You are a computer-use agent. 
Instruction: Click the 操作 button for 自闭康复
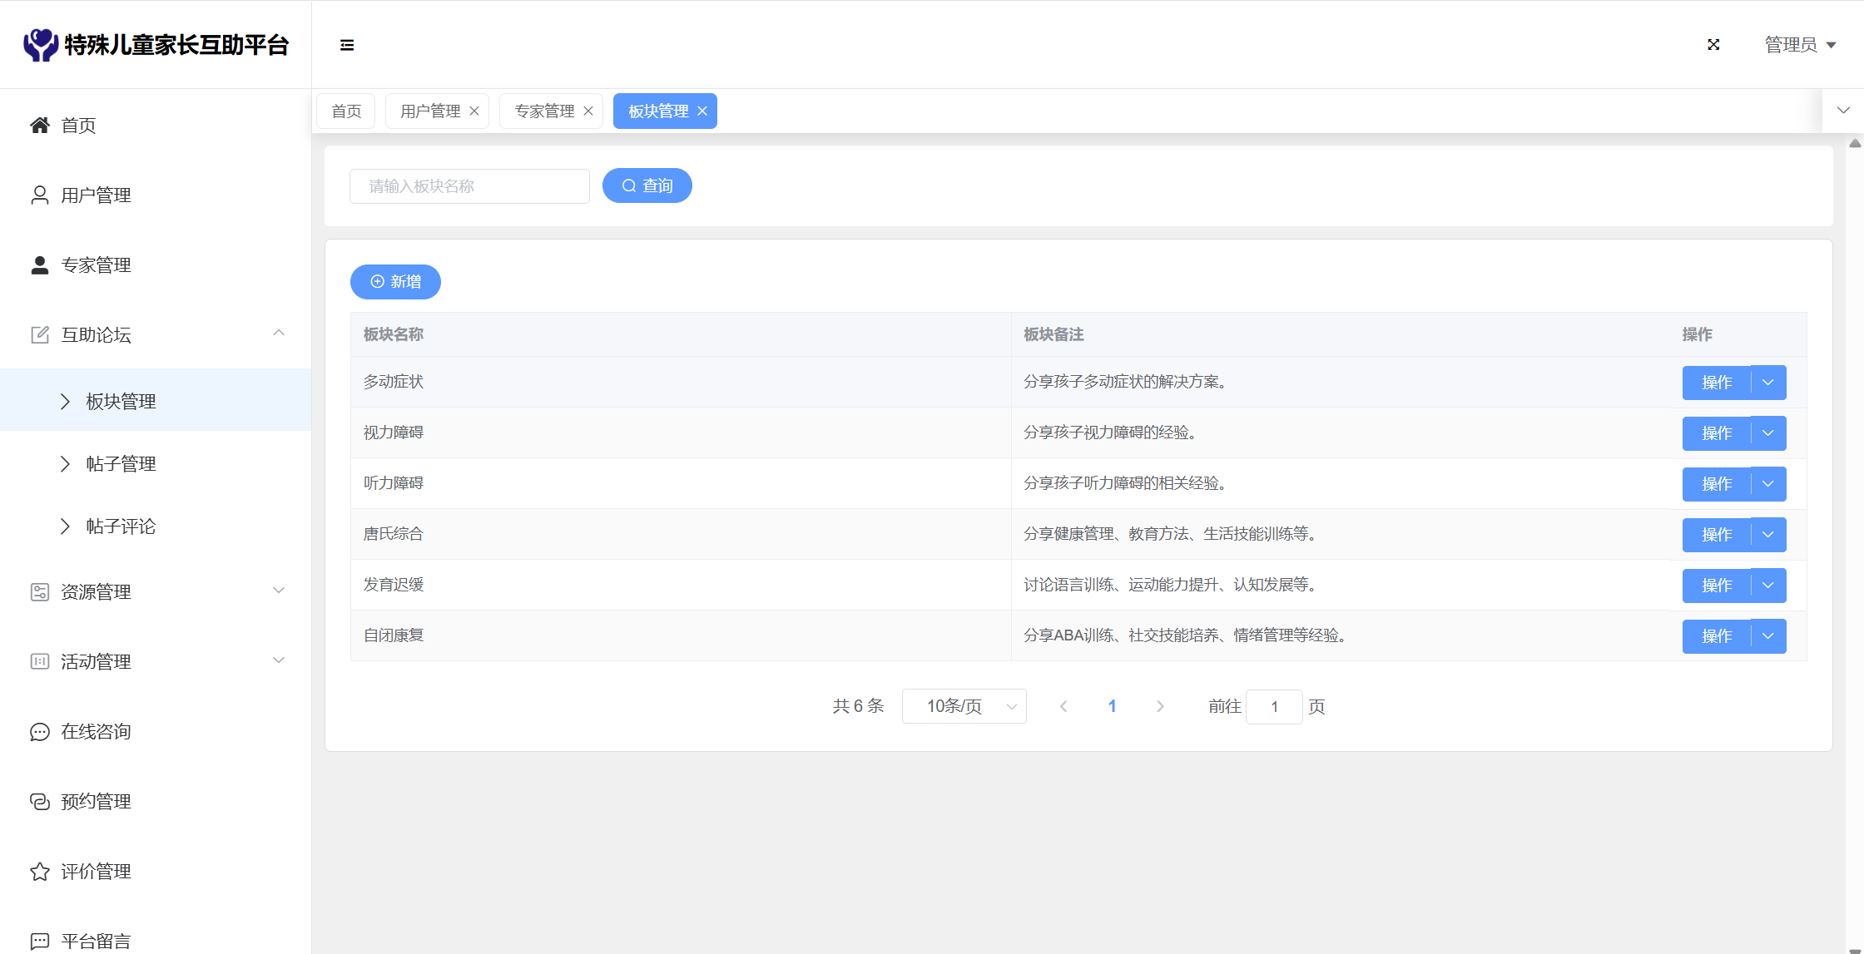pyautogui.click(x=1716, y=636)
